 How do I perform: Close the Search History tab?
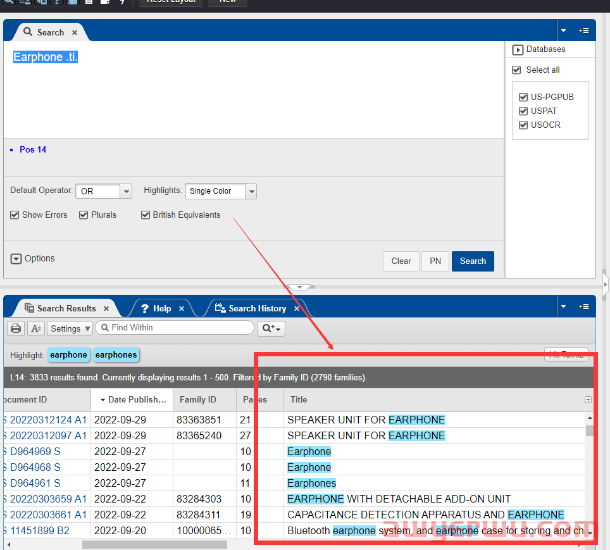pos(297,309)
